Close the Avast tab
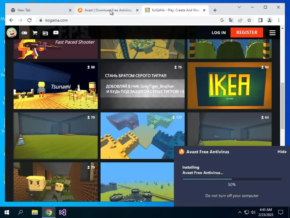The image size is (290, 218). (137, 11)
